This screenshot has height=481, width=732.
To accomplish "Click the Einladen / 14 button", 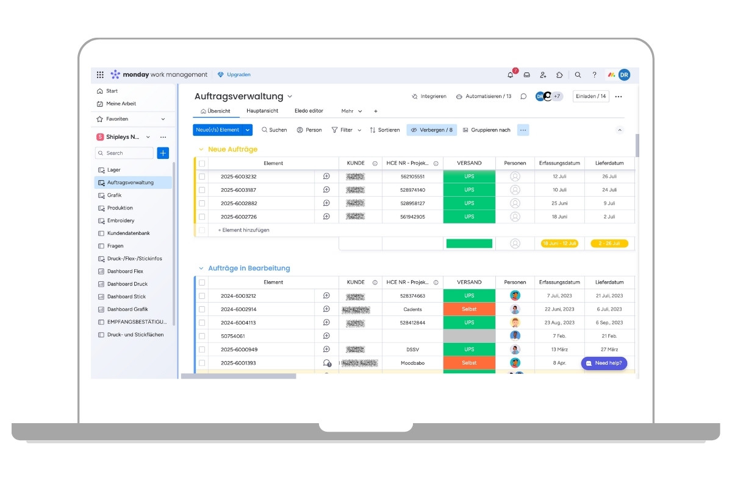I will [x=591, y=96].
